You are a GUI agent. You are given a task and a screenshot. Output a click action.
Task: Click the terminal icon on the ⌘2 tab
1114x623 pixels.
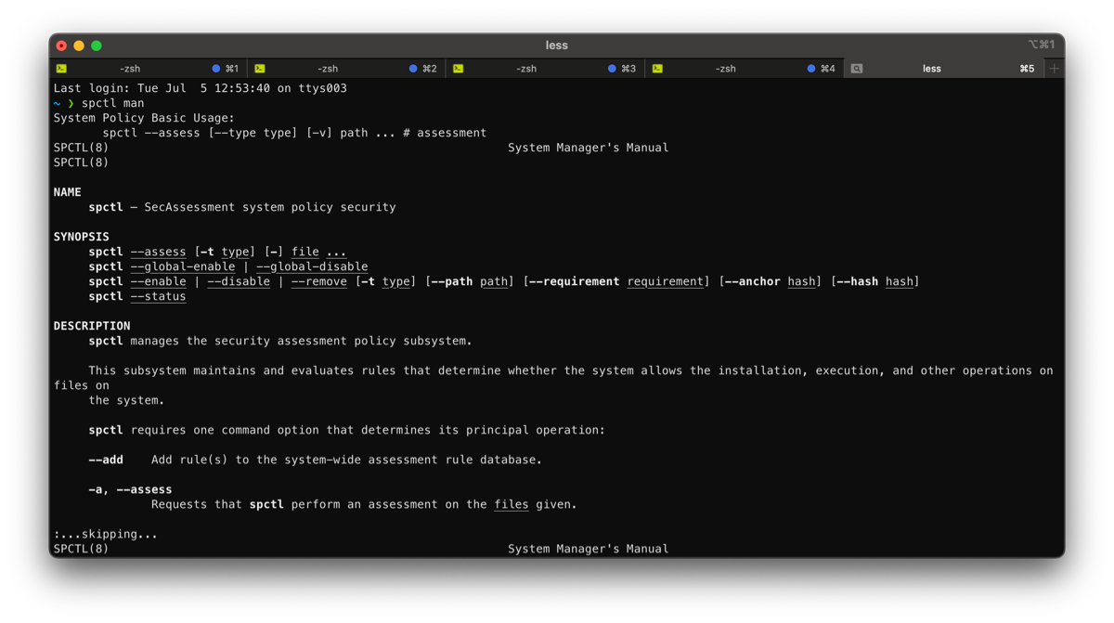(260, 69)
